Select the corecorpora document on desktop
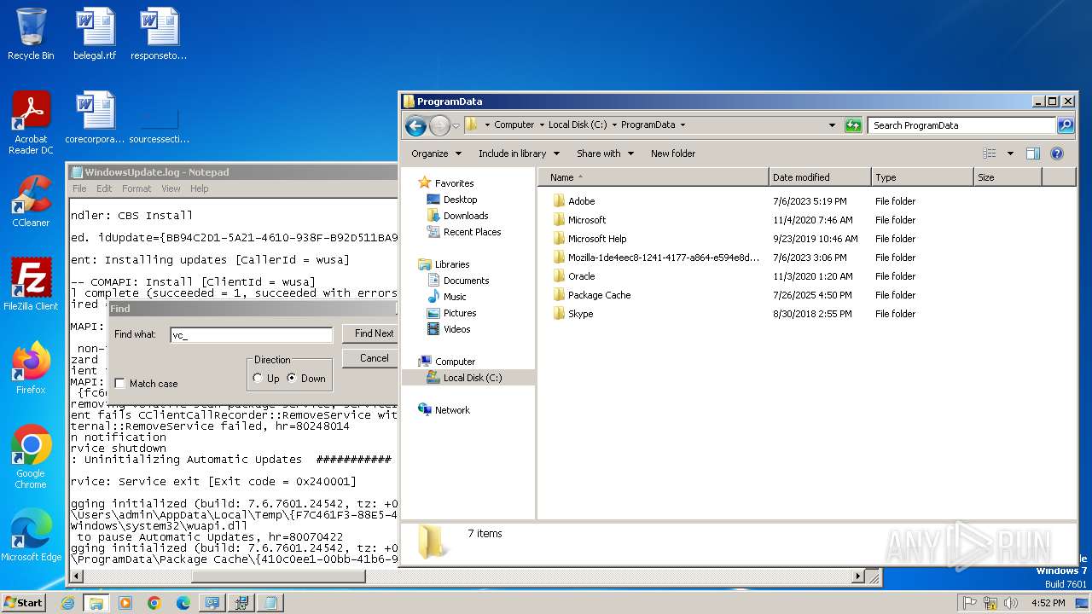Viewport: 1092px width, 614px height. point(95,118)
